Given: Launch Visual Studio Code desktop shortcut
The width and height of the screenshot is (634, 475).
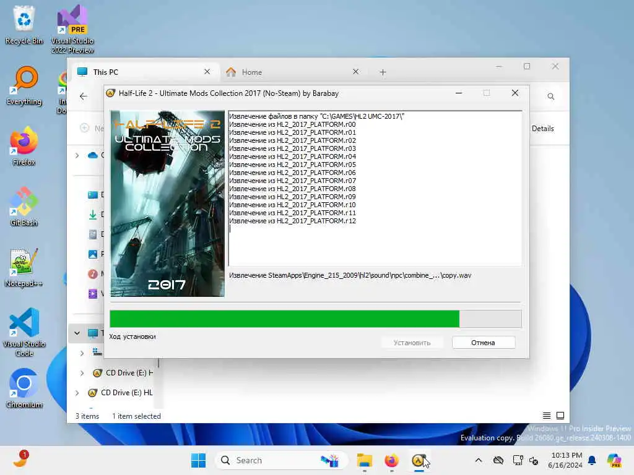Looking at the screenshot, I should tap(24, 332).
